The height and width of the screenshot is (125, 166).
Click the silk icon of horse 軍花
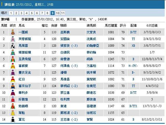pos(12,120)
